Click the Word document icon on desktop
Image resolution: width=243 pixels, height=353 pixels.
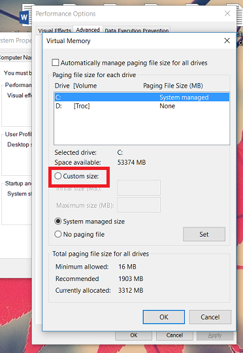(x=25, y=15)
